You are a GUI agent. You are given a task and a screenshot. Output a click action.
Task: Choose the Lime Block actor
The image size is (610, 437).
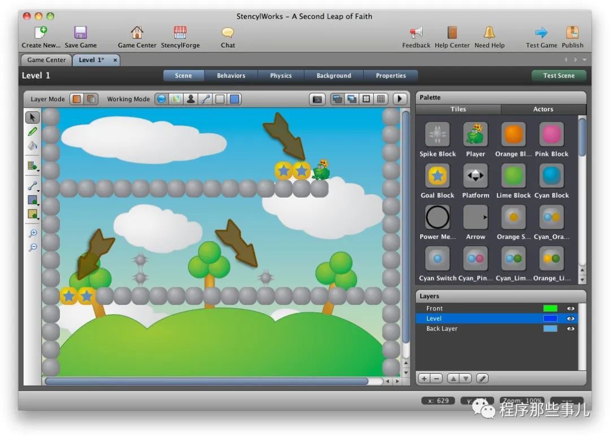point(513,176)
